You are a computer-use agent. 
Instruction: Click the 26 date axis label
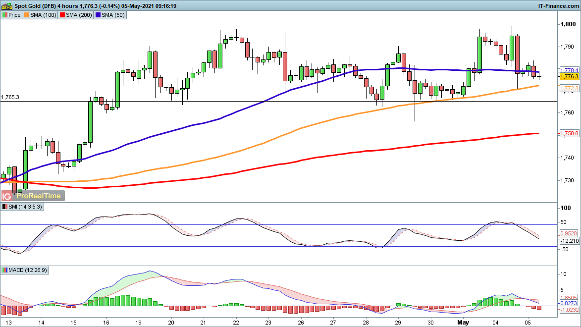[301, 323]
